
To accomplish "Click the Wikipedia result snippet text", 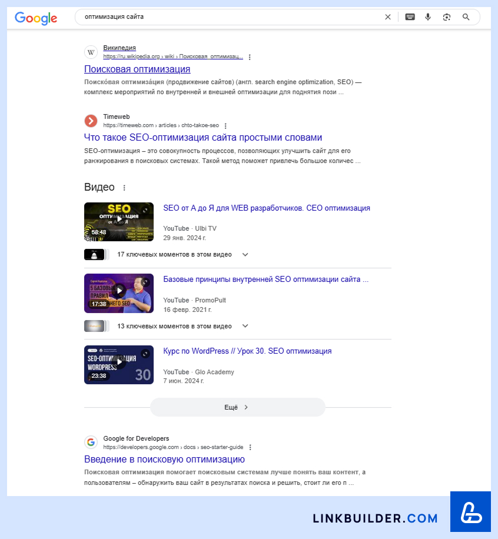I will click(x=223, y=87).
